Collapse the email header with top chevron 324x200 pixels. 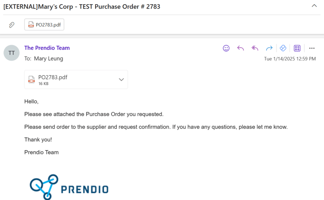(314, 6)
